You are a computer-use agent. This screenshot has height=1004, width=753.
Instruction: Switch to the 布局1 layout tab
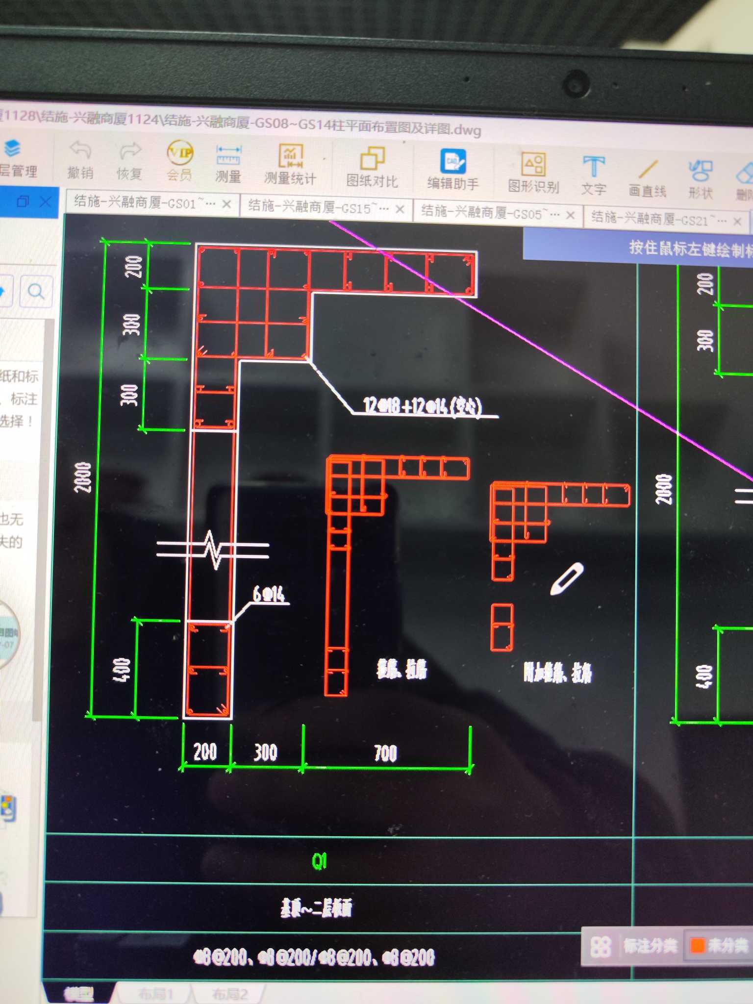[x=155, y=994]
